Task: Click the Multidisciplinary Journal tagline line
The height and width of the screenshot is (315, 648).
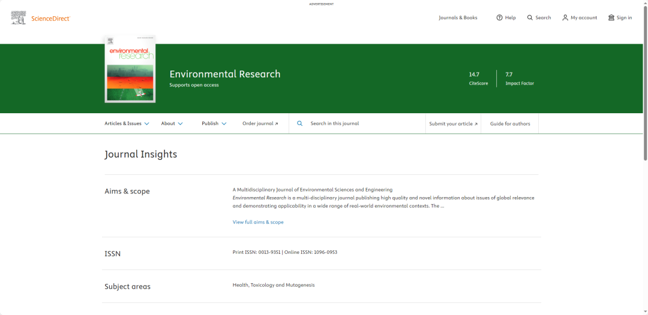Action: tap(313, 190)
